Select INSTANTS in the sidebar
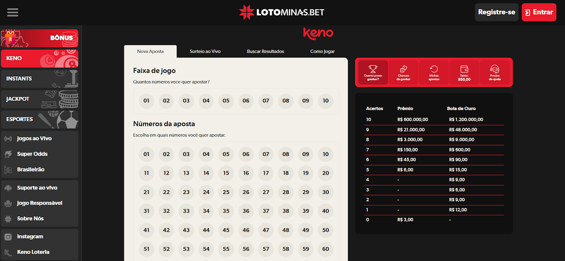565x261 pixels. [x=40, y=79]
